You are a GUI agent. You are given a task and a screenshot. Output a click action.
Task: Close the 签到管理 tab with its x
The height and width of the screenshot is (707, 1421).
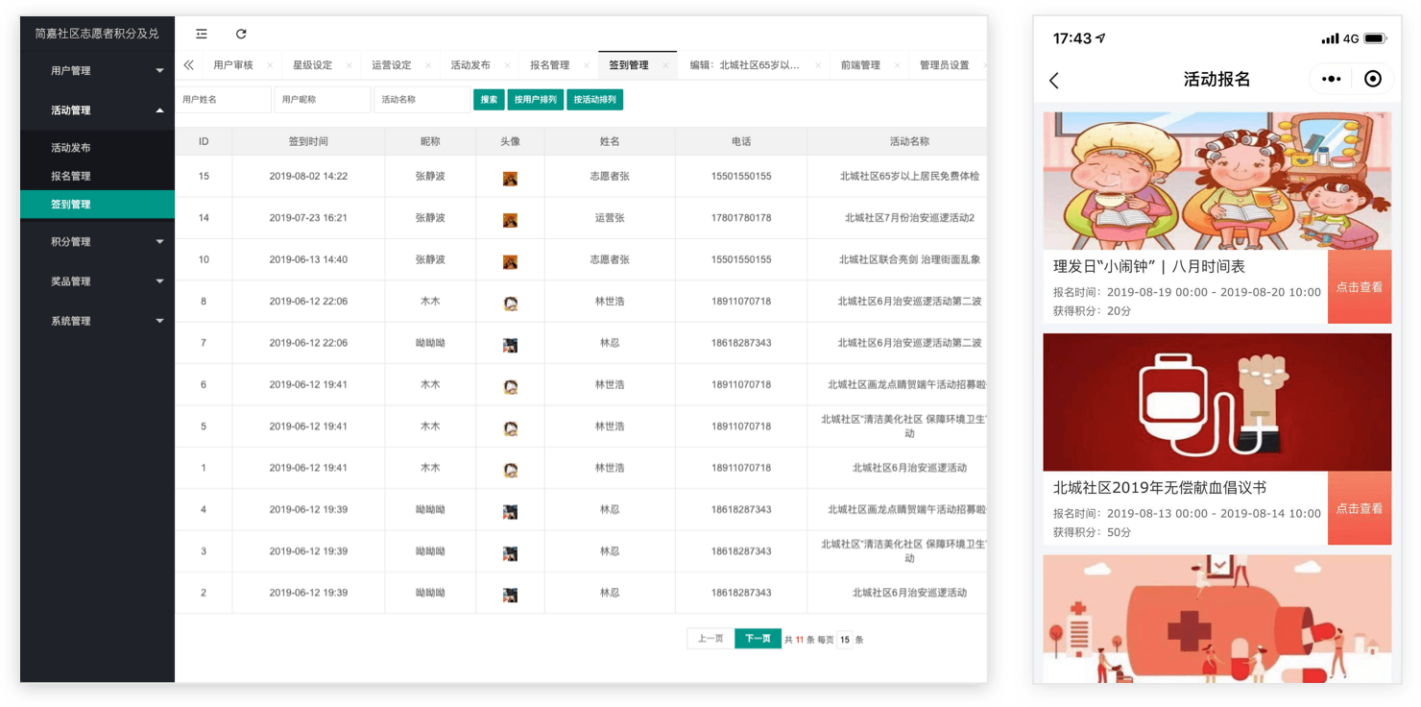(665, 66)
